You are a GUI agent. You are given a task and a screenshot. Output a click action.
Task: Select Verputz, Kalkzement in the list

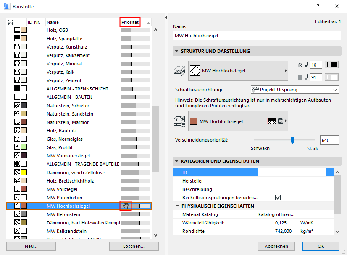[x=79, y=55]
